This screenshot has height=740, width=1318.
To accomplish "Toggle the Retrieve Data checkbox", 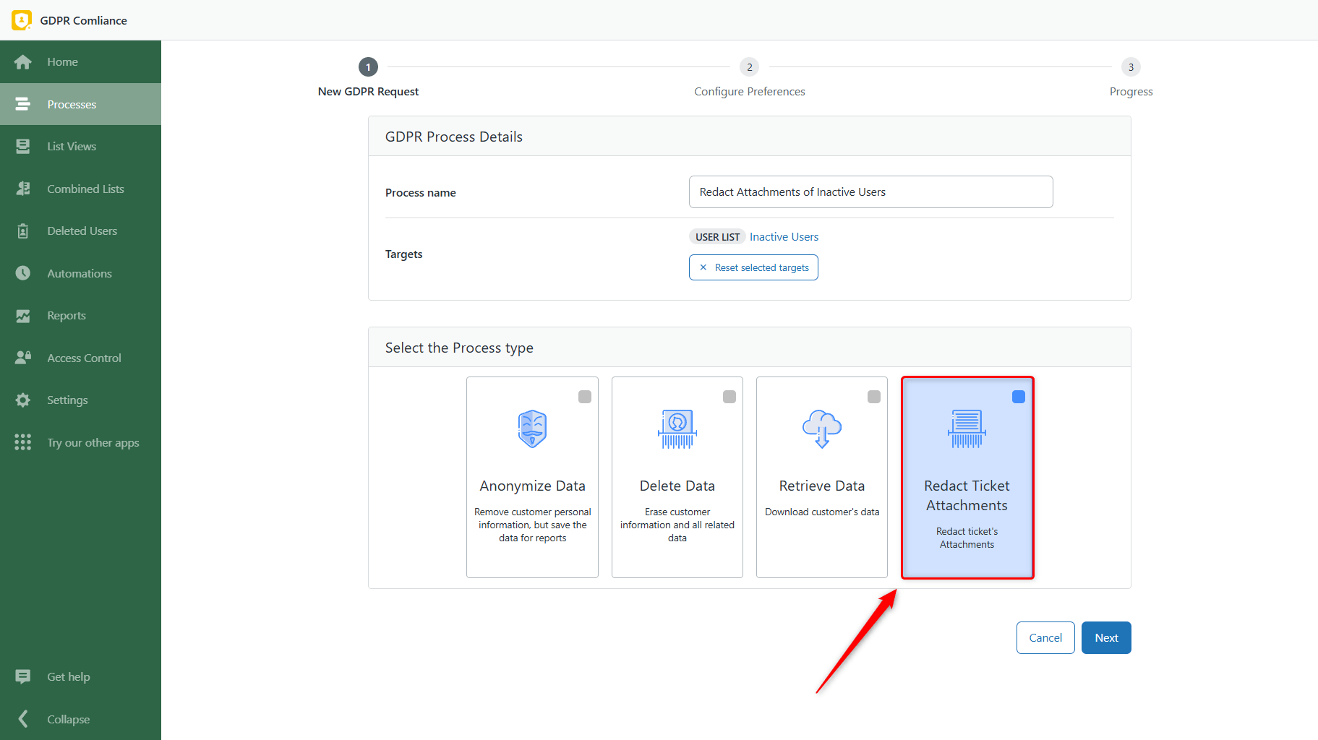I will [x=874, y=397].
